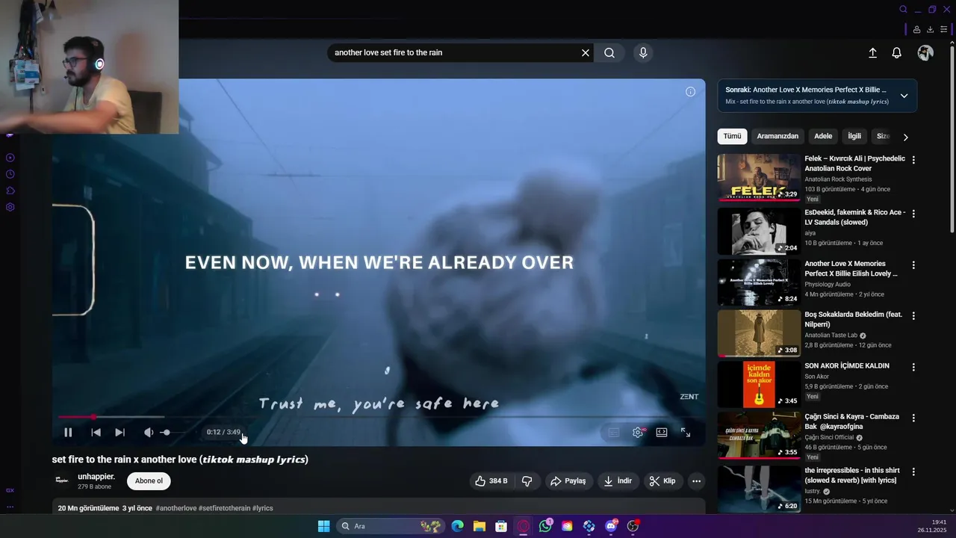The image size is (956, 538).
Task: Open Another Love X Memories thumbnail
Action: tap(759, 282)
